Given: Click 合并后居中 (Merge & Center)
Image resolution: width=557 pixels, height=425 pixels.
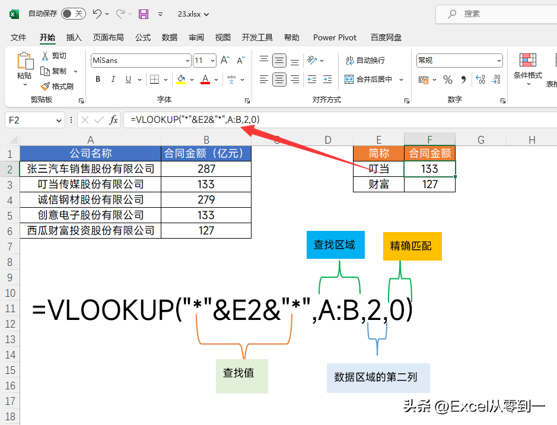Looking at the screenshot, I should coord(368,80).
